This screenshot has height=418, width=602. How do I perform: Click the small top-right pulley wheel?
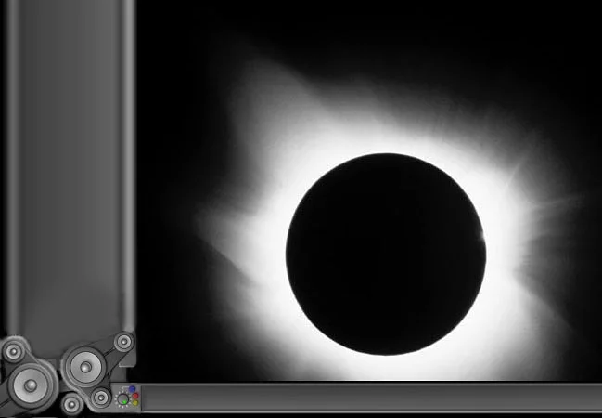(x=122, y=343)
